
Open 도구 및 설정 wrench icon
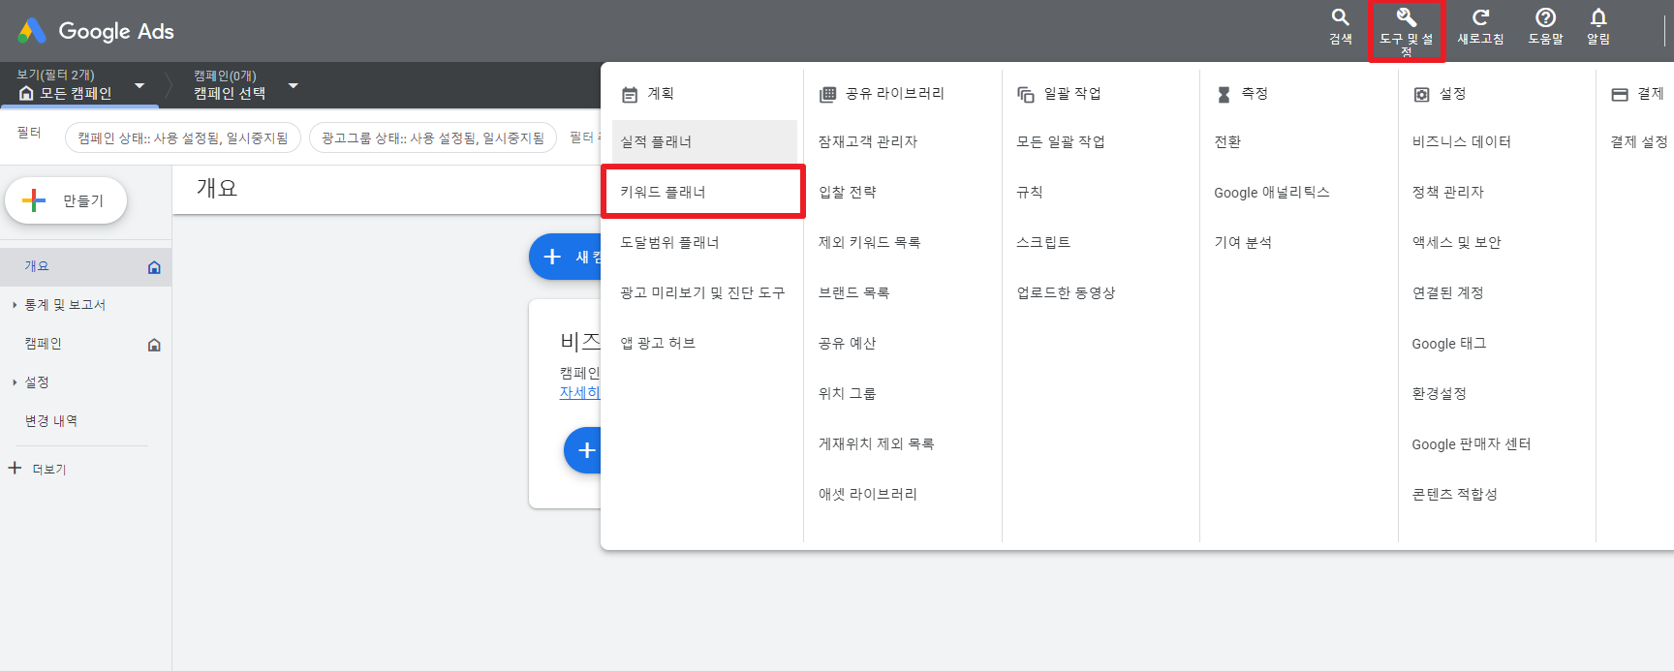click(x=1407, y=17)
